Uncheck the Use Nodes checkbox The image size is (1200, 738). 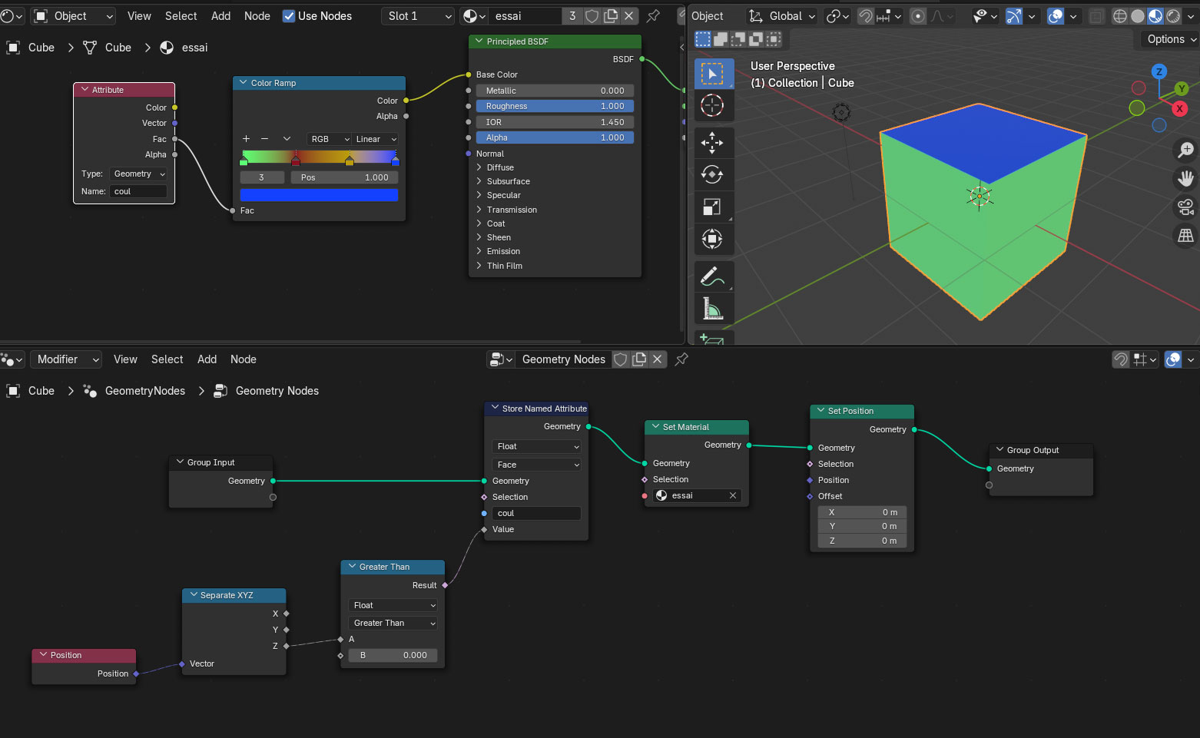(x=289, y=16)
